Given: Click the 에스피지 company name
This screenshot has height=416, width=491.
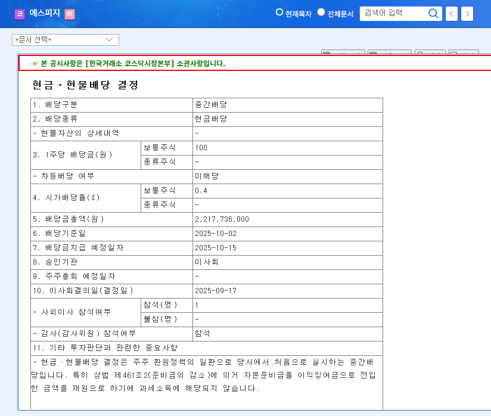Looking at the screenshot, I should (44, 13).
